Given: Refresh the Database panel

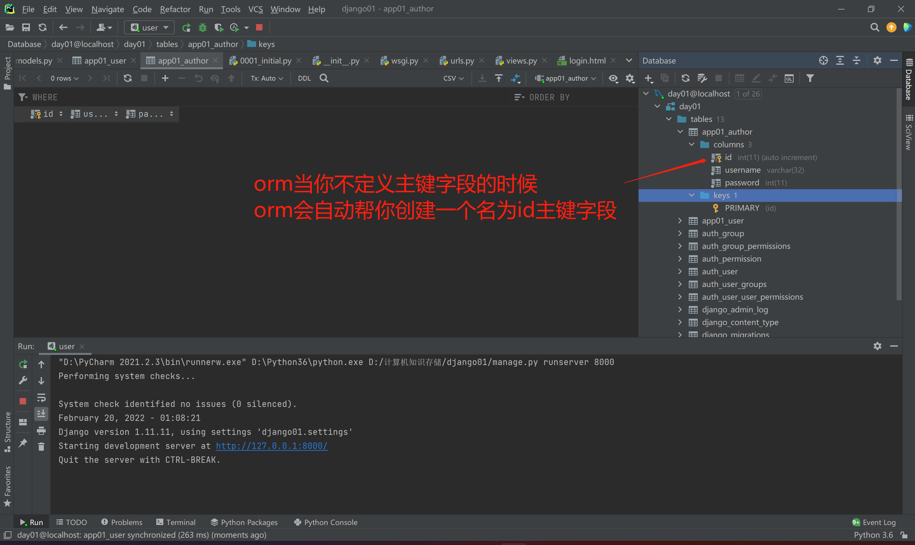Looking at the screenshot, I should [x=685, y=78].
